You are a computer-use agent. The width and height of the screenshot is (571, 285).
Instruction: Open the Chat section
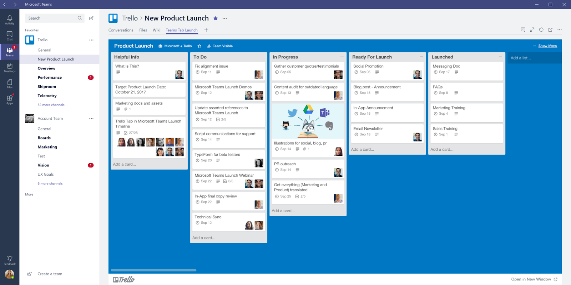point(10,36)
